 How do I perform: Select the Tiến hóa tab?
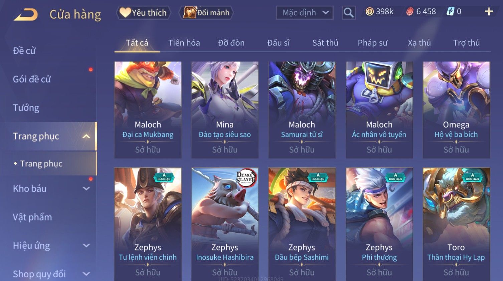(184, 43)
